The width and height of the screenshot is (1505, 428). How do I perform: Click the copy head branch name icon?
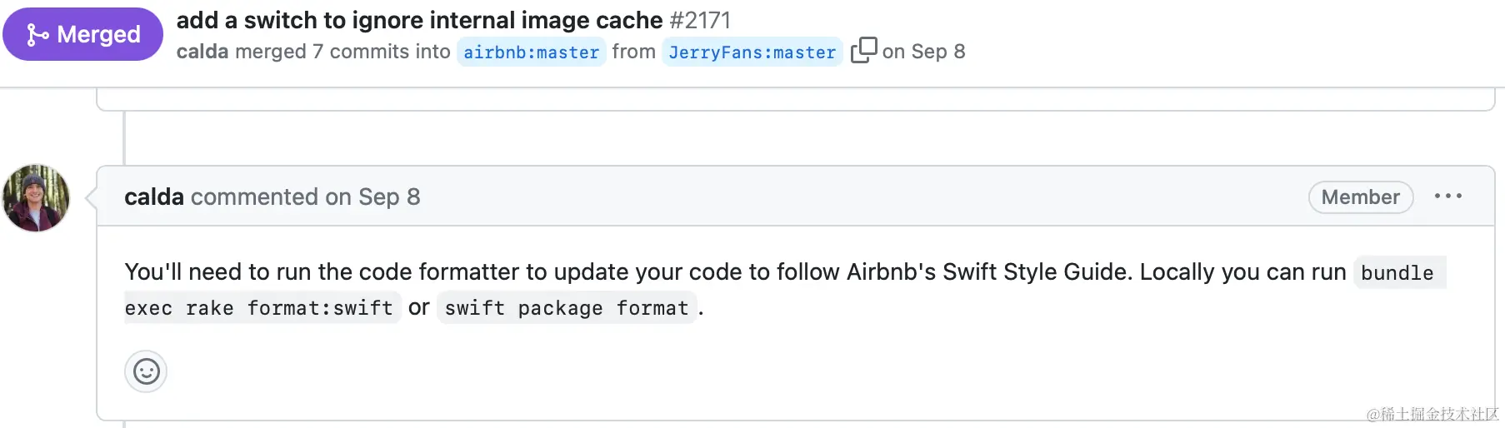863,50
